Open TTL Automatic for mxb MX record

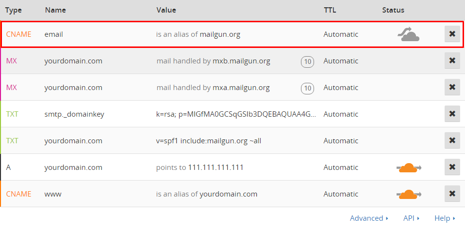pos(341,61)
